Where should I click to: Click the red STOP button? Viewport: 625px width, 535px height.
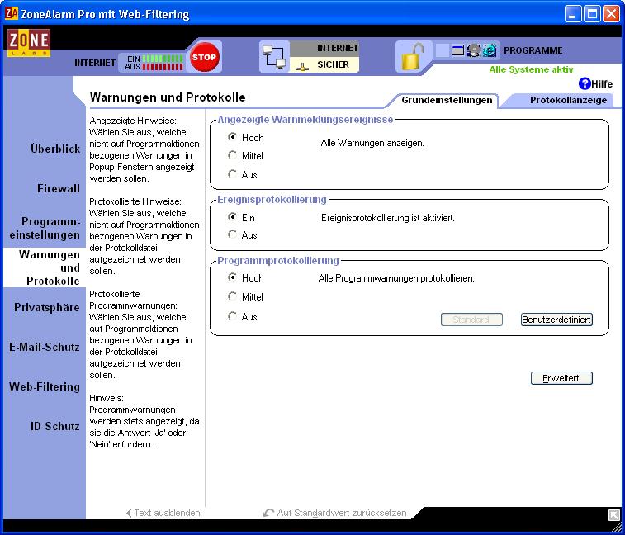(x=204, y=57)
